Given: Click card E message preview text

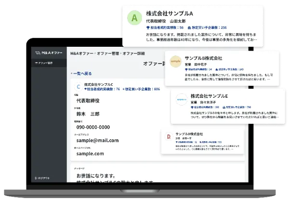Looking at the screenshot, I should [235, 115].
